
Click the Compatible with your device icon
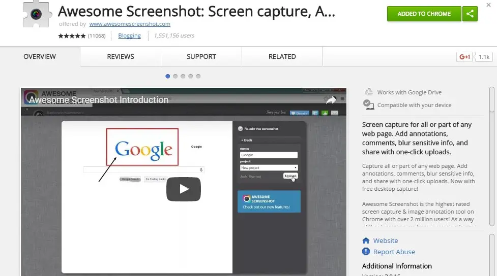(x=368, y=105)
